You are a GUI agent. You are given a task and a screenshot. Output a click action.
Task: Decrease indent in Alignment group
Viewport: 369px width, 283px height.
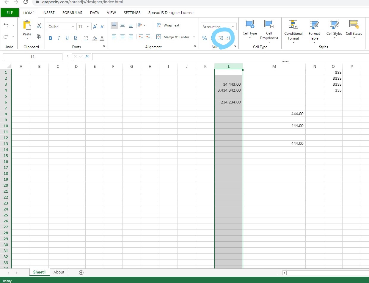(141, 37)
